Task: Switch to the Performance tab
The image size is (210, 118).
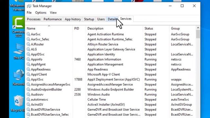Action: (x=52, y=19)
